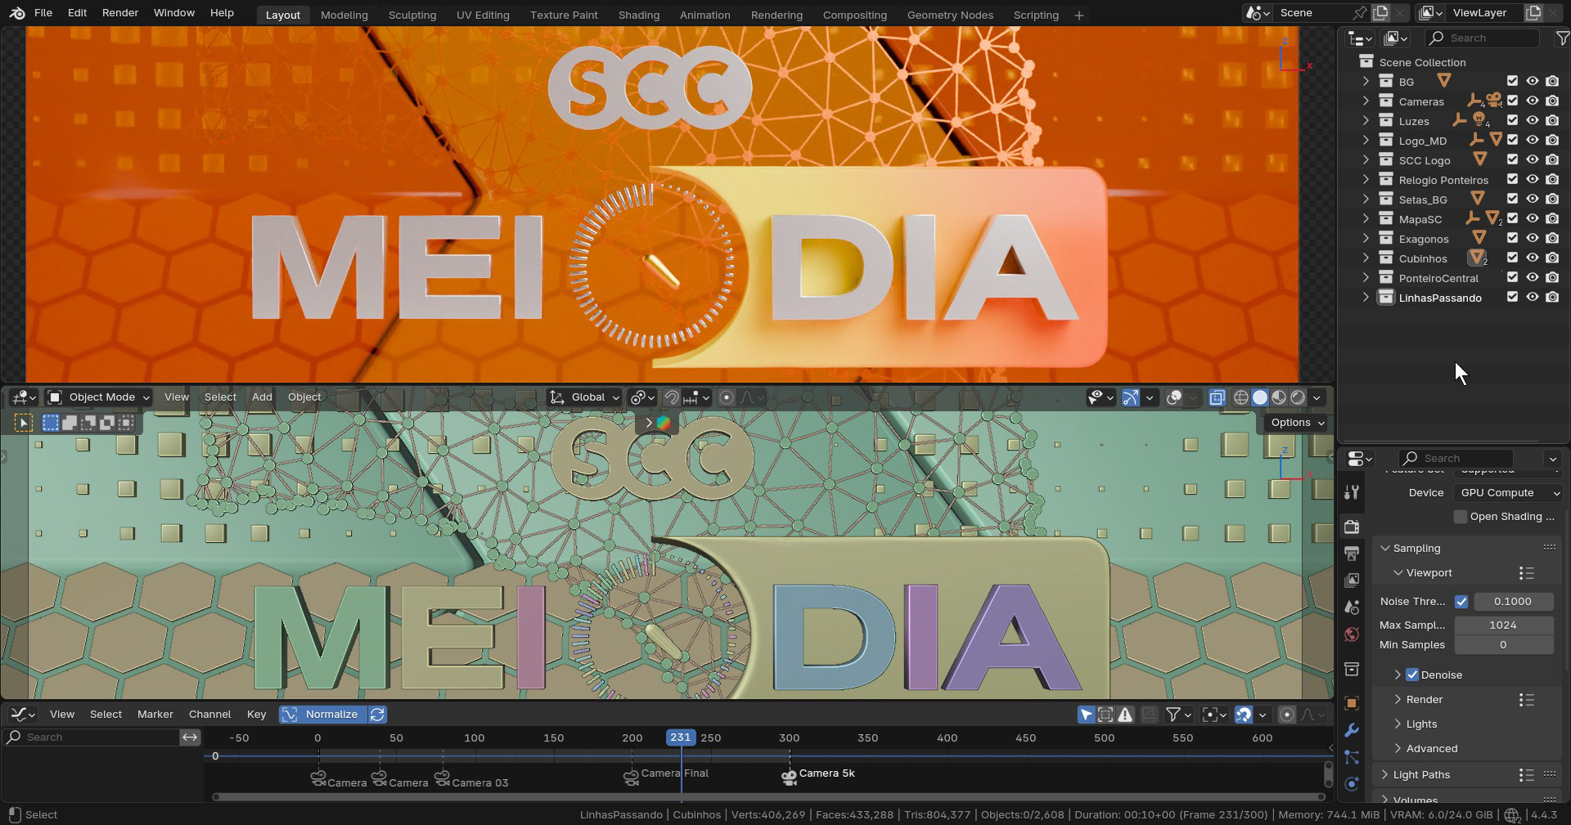The height and width of the screenshot is (825, 1571).
Task: Click the Camera Final timeline marker
Action: coord(631,776)
